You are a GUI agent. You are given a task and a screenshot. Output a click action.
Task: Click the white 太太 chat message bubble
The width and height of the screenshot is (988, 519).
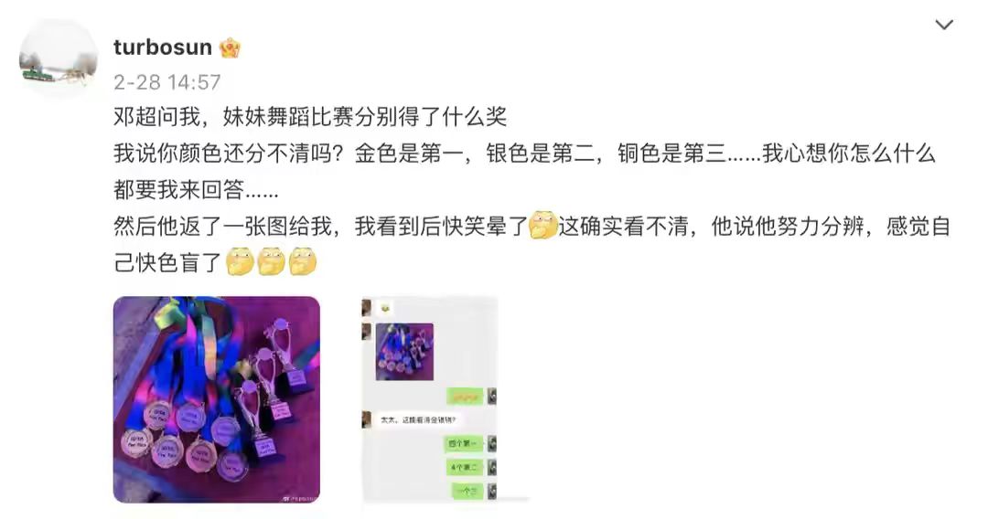(x=418, y=419)
